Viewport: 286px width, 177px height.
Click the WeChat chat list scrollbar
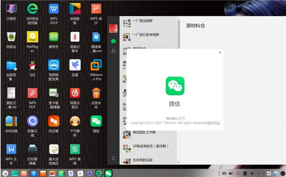coord(179,35)
